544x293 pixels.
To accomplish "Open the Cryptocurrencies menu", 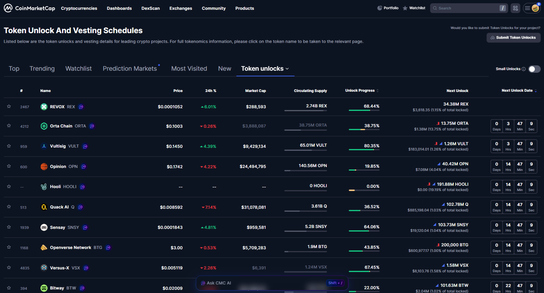I will tap(79, 8).
